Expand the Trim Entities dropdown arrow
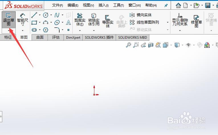 click(80, 30)
